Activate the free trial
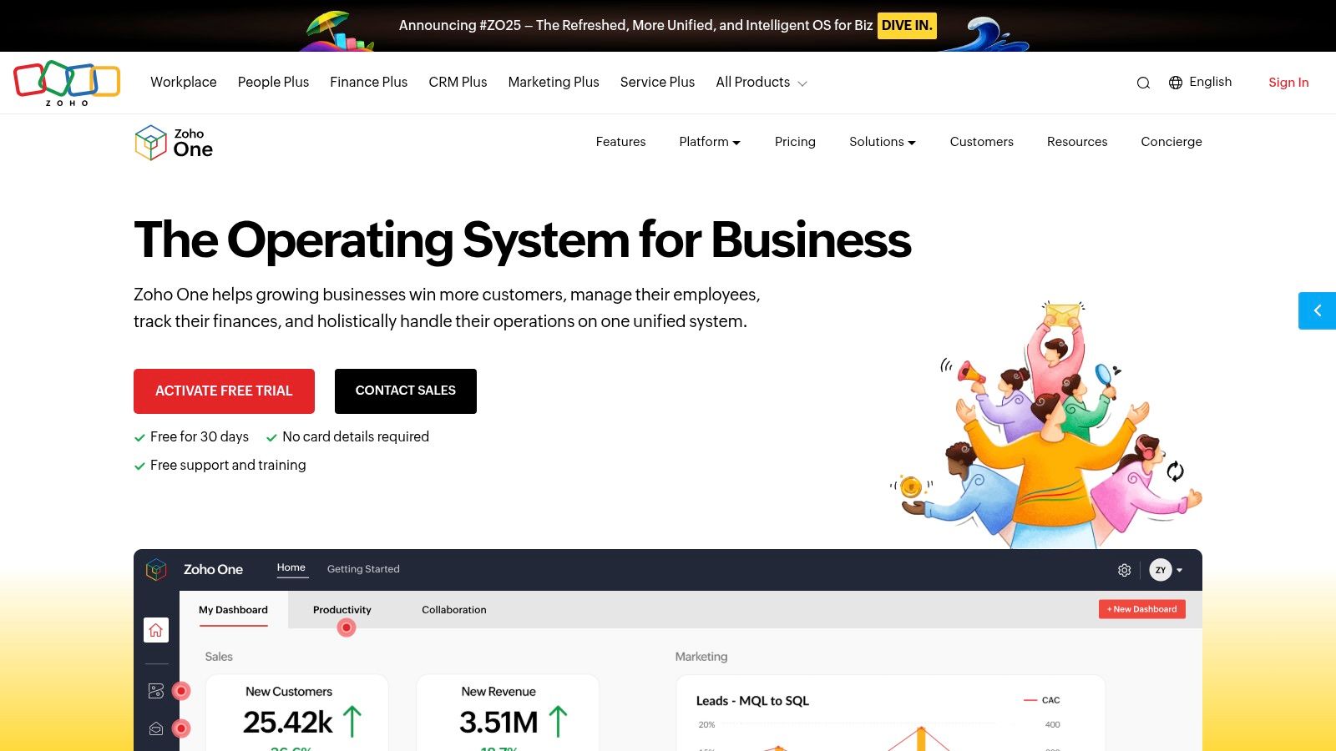Image resolution: width=1336 pixels, height=751 pixels. [224, 391]
